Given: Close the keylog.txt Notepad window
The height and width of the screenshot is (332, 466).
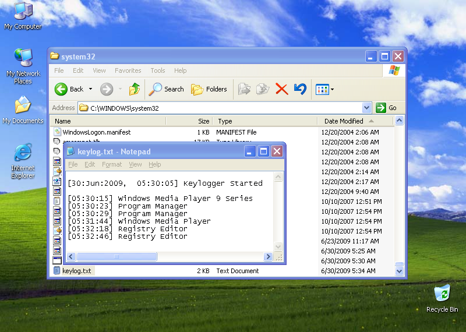Looking at the screenshot, I should click(277, 151).
